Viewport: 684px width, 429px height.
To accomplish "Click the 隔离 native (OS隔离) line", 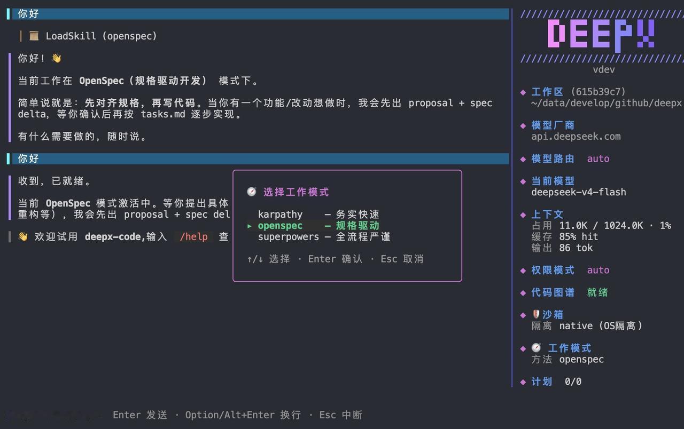I will point(587,325).
